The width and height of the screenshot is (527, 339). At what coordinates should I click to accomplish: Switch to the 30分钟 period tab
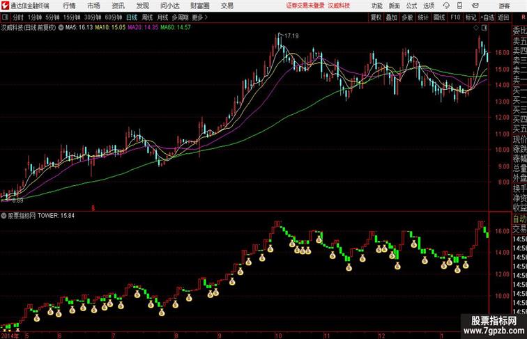tap(93, 17)
